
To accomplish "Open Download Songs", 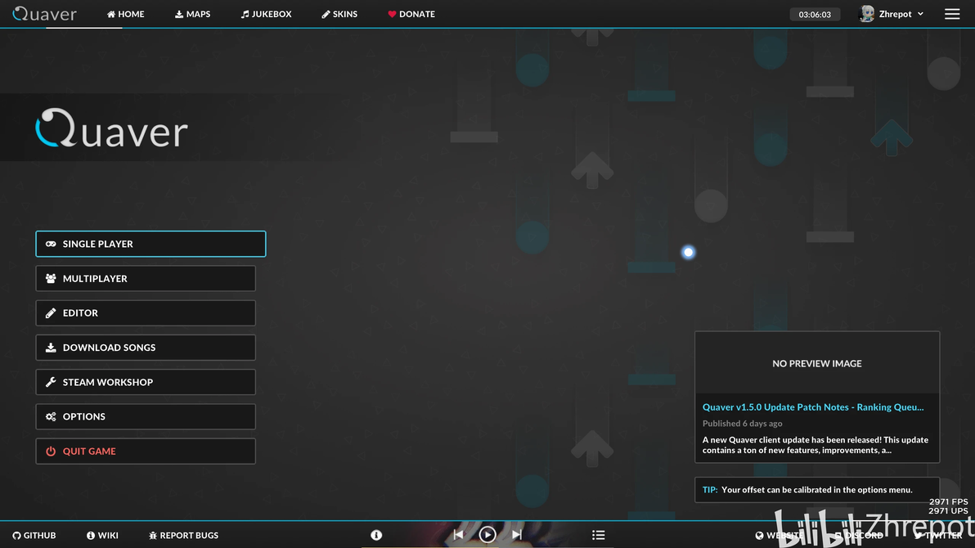I will [146, 348].
